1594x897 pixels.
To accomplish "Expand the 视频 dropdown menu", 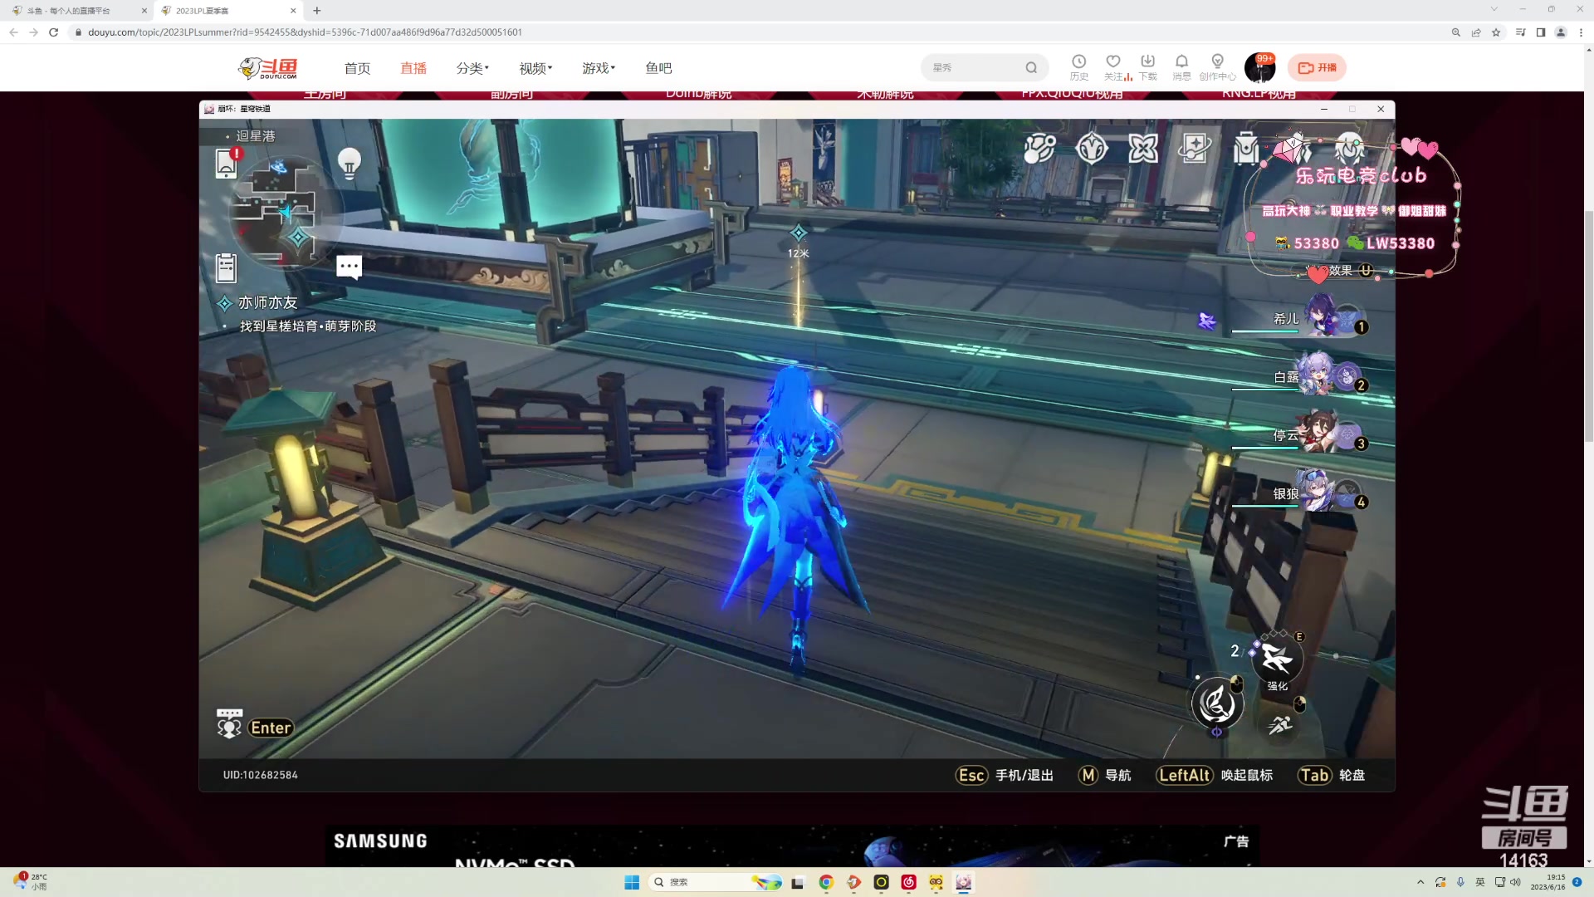I will click(x=535, y=68).
